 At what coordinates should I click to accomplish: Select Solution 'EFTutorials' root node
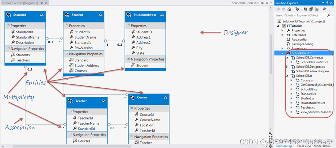point(303,22)
